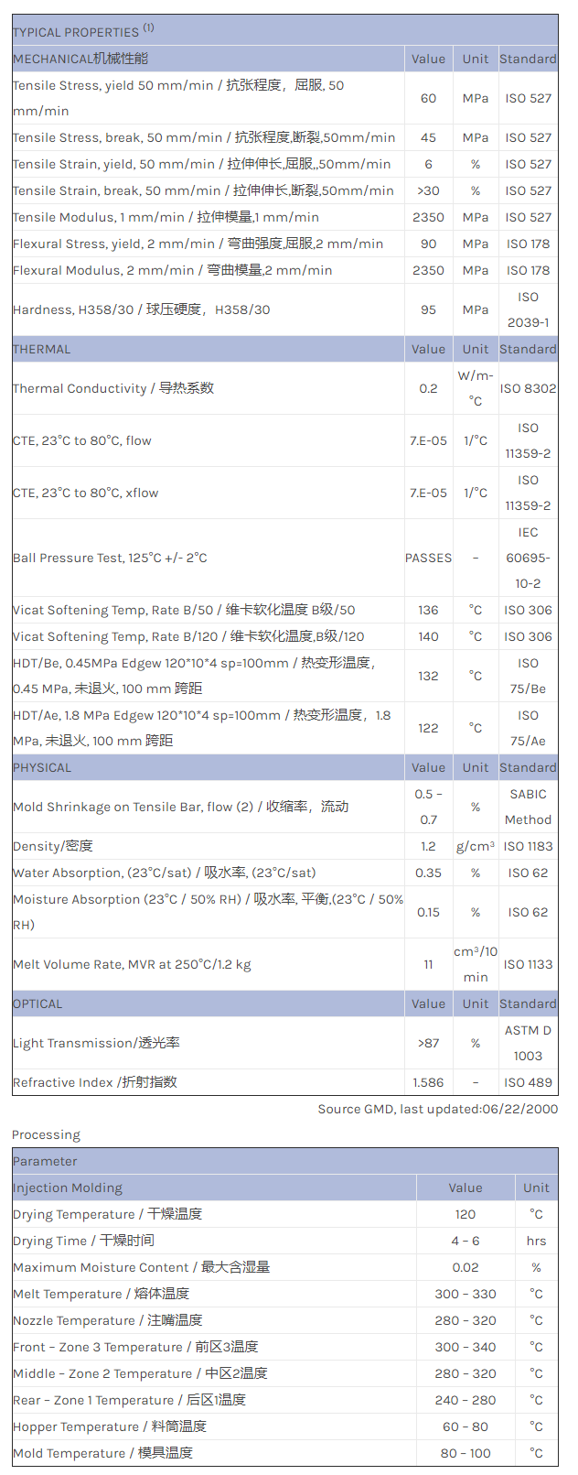This screenshot has width=578, height=1475.
Task: Select the SABIC Method standard cell
Action: [x=528, y=807]
